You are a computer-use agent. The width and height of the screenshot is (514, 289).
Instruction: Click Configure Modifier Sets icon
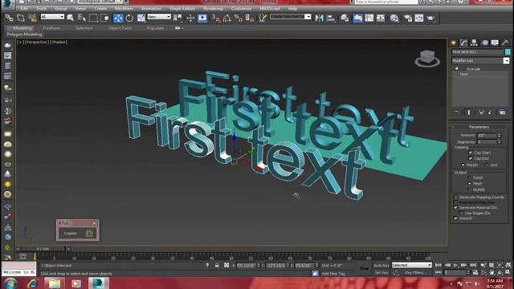pos(503,112)
